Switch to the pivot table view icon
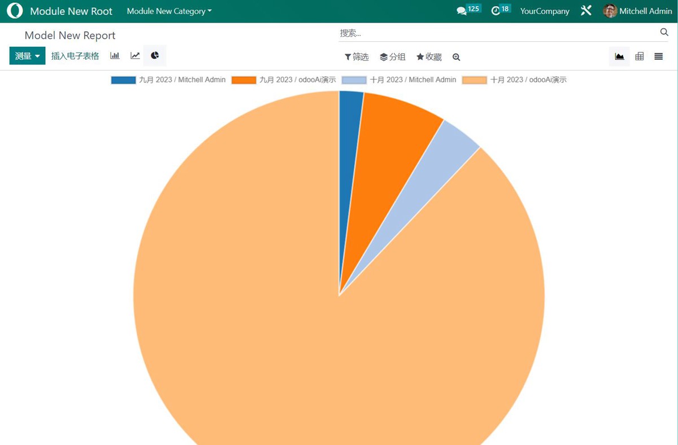 (x=639, y=56)
